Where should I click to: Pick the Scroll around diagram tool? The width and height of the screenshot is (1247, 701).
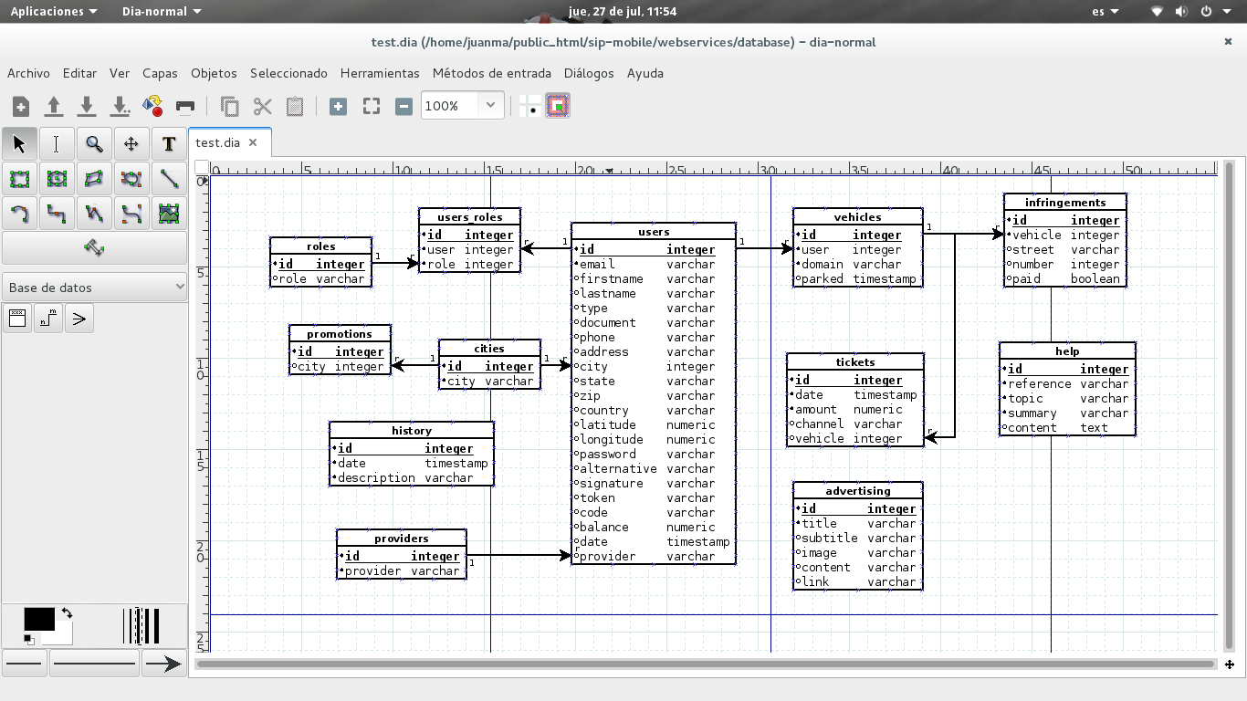click(x=131, y=144)
